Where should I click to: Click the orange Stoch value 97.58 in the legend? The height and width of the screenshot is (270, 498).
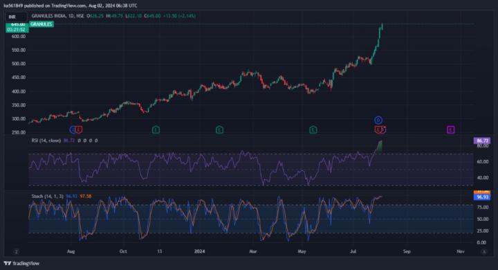pyautogui.click(x=86, y=196)
